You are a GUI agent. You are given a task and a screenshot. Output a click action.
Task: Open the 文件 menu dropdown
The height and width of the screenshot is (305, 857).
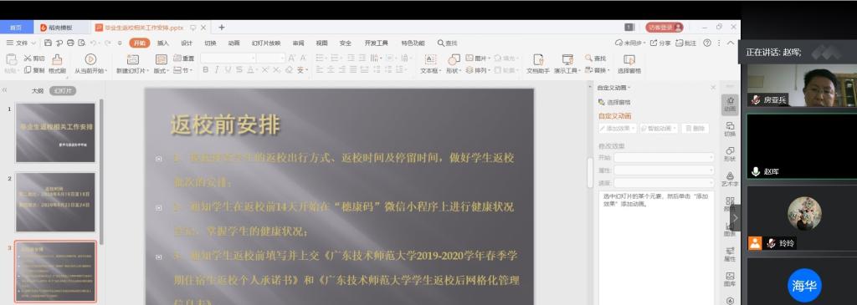[21, 43]
